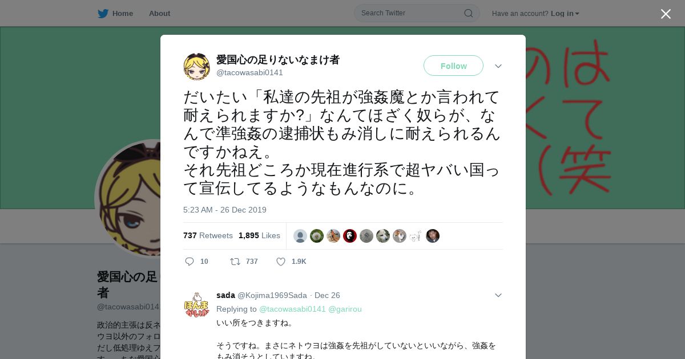Open sada's profile avatar
The width and height of the screenshot is (685, 359).
197,304
